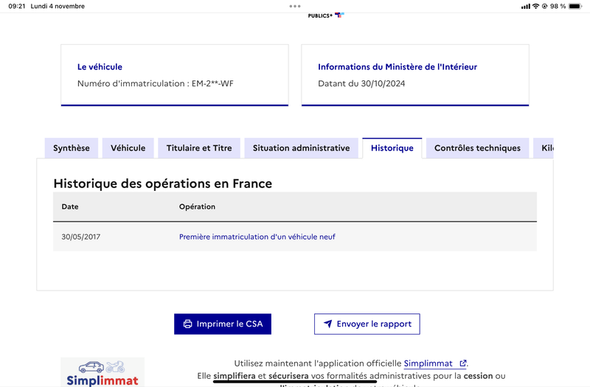Click the date 30/05/2017
The width and height of the screenshot is (590, 387).
(81, 237)
